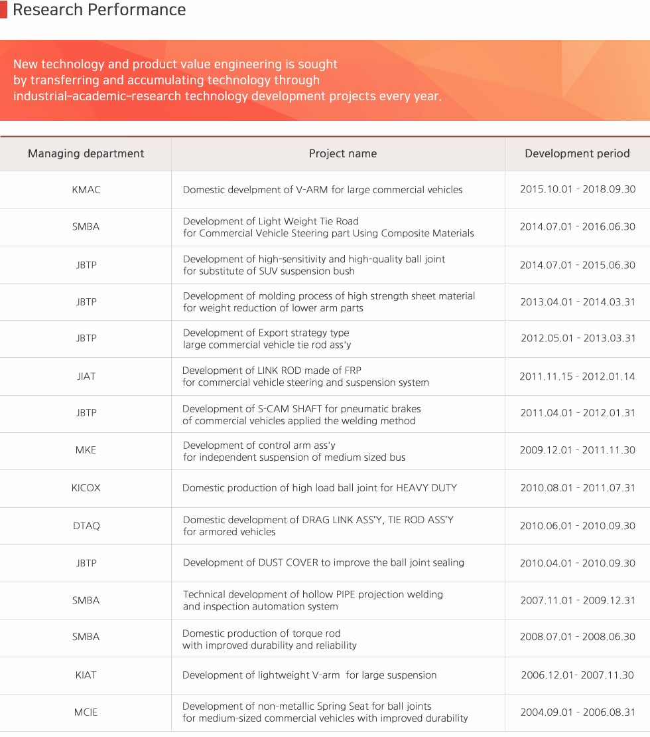Select the 2014.07.01 - 2015.06.30 period cell
This screenshot has height=737, width=650.
point(577,265)
